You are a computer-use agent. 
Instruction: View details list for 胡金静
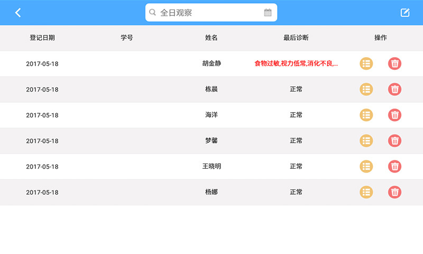tap(366, 63)
